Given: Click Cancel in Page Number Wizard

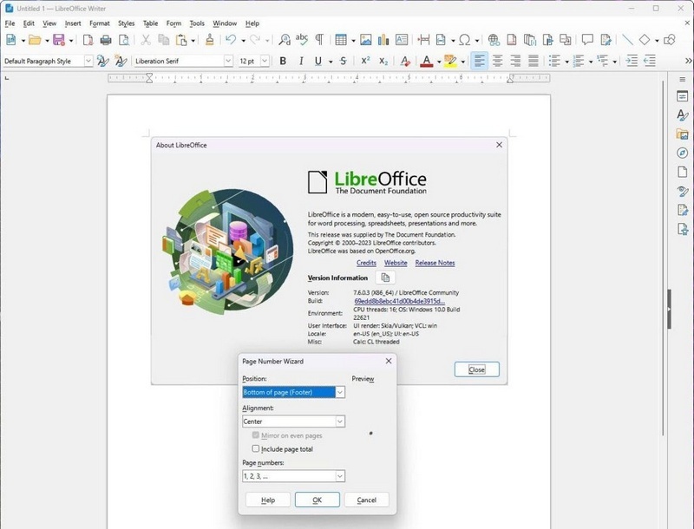Looking at the screenshot, I should coord(366,500).
